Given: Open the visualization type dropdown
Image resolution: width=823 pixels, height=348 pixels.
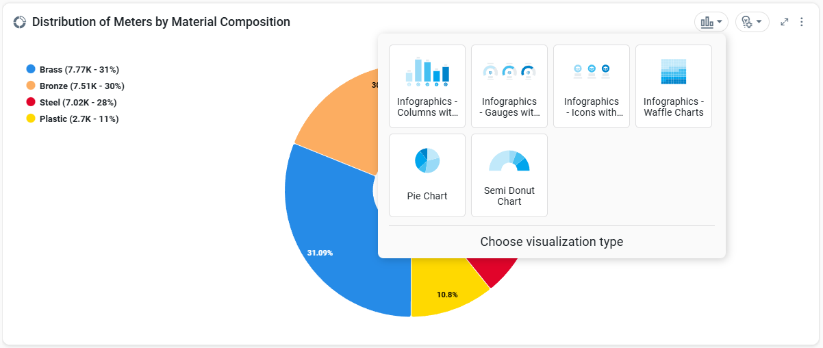Looking at the screenshot, I should point(711,22).
